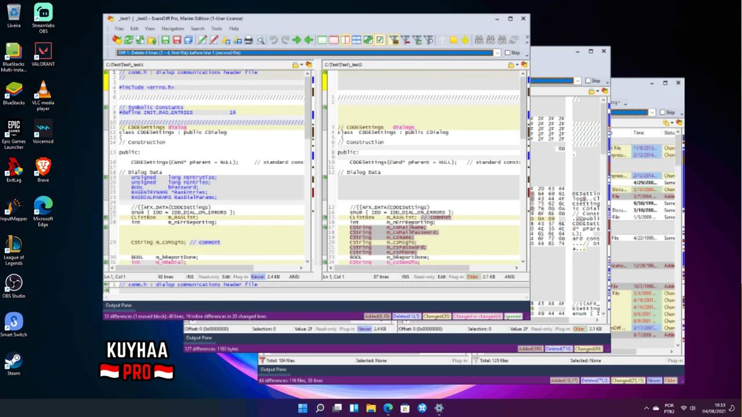Click the Redo arrow icon
The image size is (742, 417).
click(x=285, y=40)
